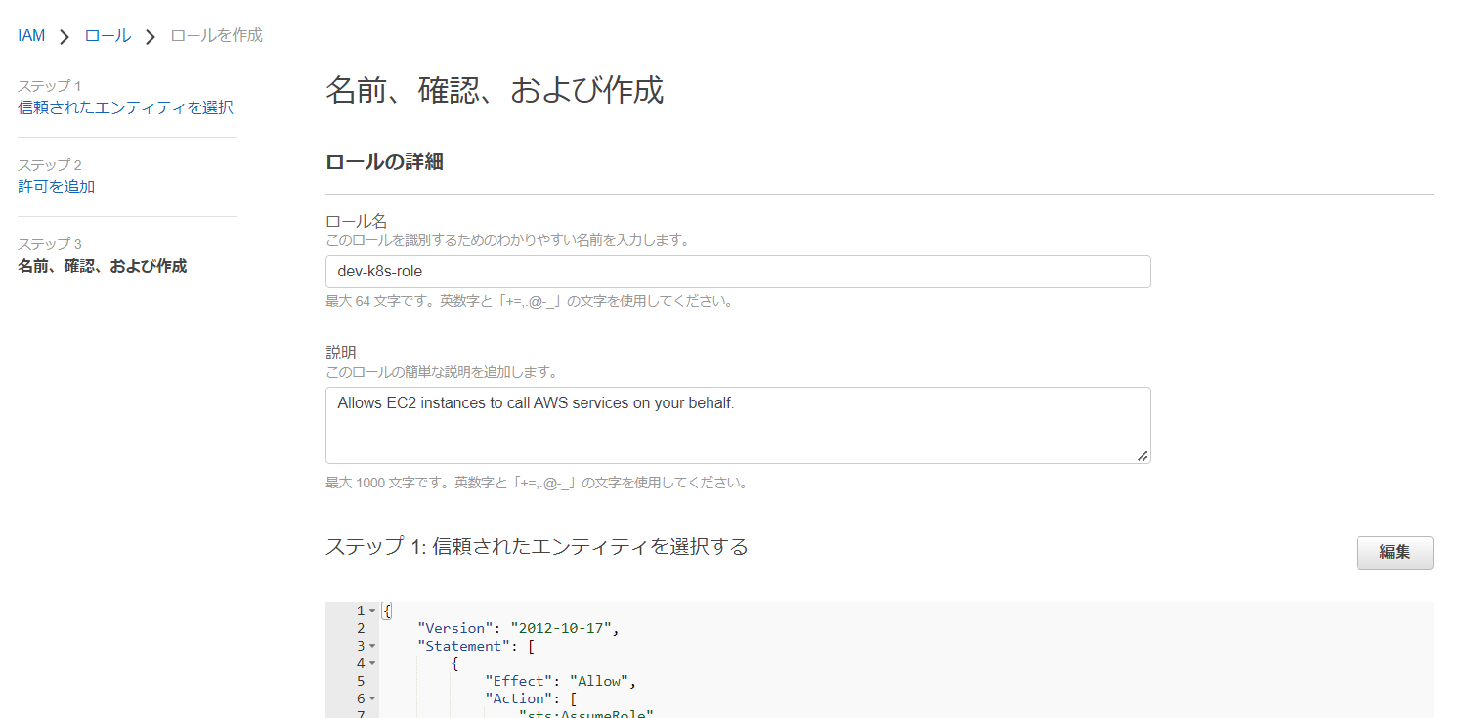The image size is (1466, 718).
Task: Fold the object starting at line 4
Action: click(x=372, y=663)
